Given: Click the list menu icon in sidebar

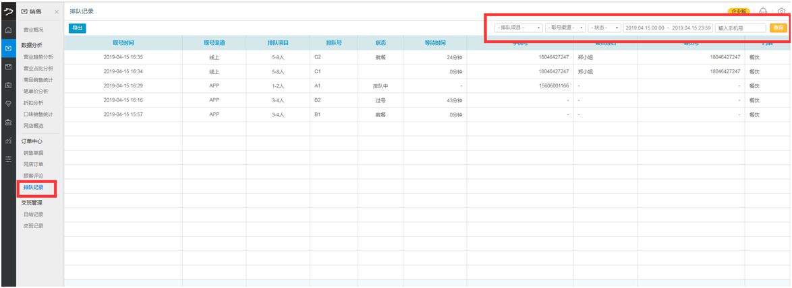Looking at the screenshot, I should tap(8, 159).
